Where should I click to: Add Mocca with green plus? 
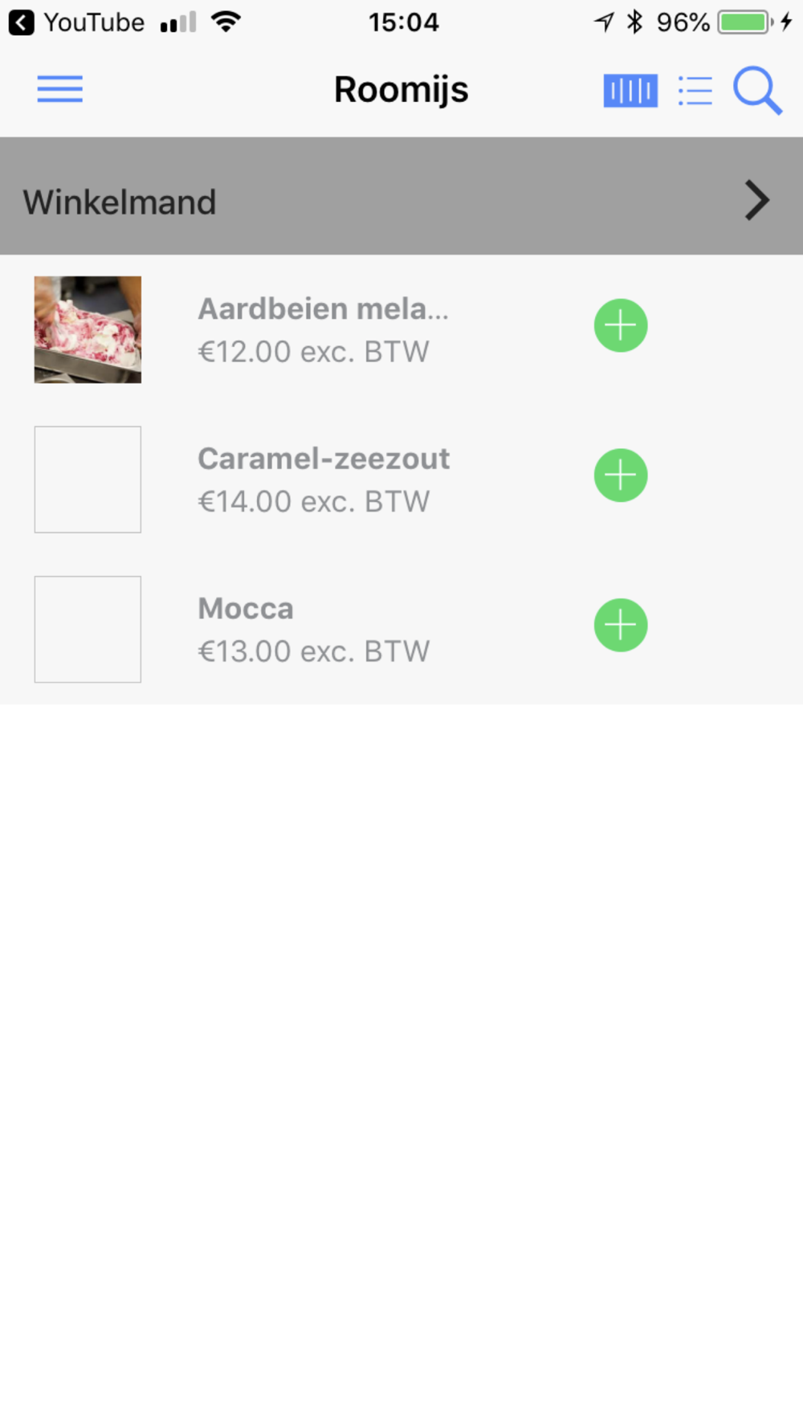[621, 625]
